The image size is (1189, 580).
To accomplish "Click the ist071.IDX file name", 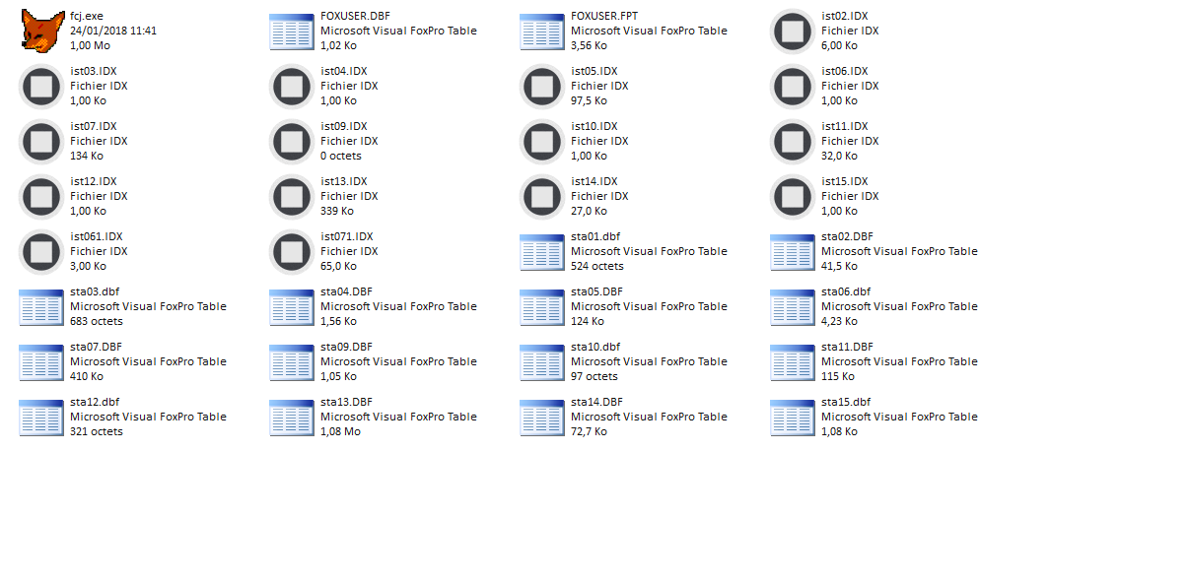I will 347,236.
